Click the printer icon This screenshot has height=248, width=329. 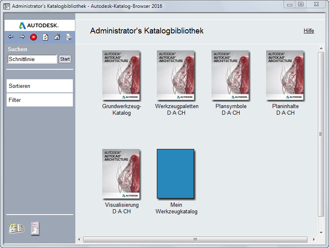[x=69, y=37]
